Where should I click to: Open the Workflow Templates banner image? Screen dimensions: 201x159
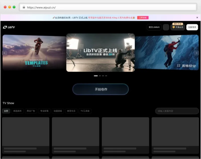point(34,52)
